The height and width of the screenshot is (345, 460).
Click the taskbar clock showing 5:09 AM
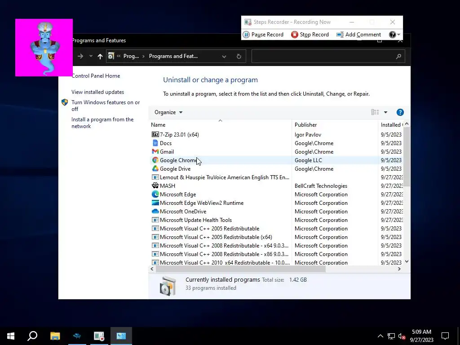pyautogui.click(x=421, y=336)
